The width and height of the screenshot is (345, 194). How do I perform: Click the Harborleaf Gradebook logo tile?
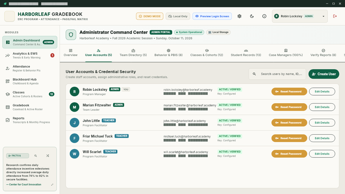coord(10,16)
